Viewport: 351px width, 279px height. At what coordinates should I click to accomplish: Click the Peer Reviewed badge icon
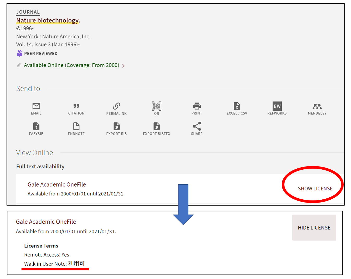[20, 53]
